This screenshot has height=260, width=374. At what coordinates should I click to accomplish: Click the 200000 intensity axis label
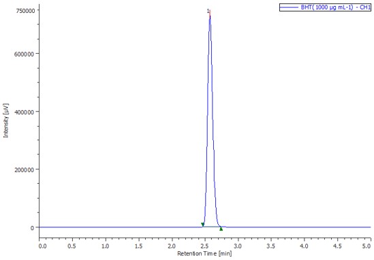[x=24, y=169]
